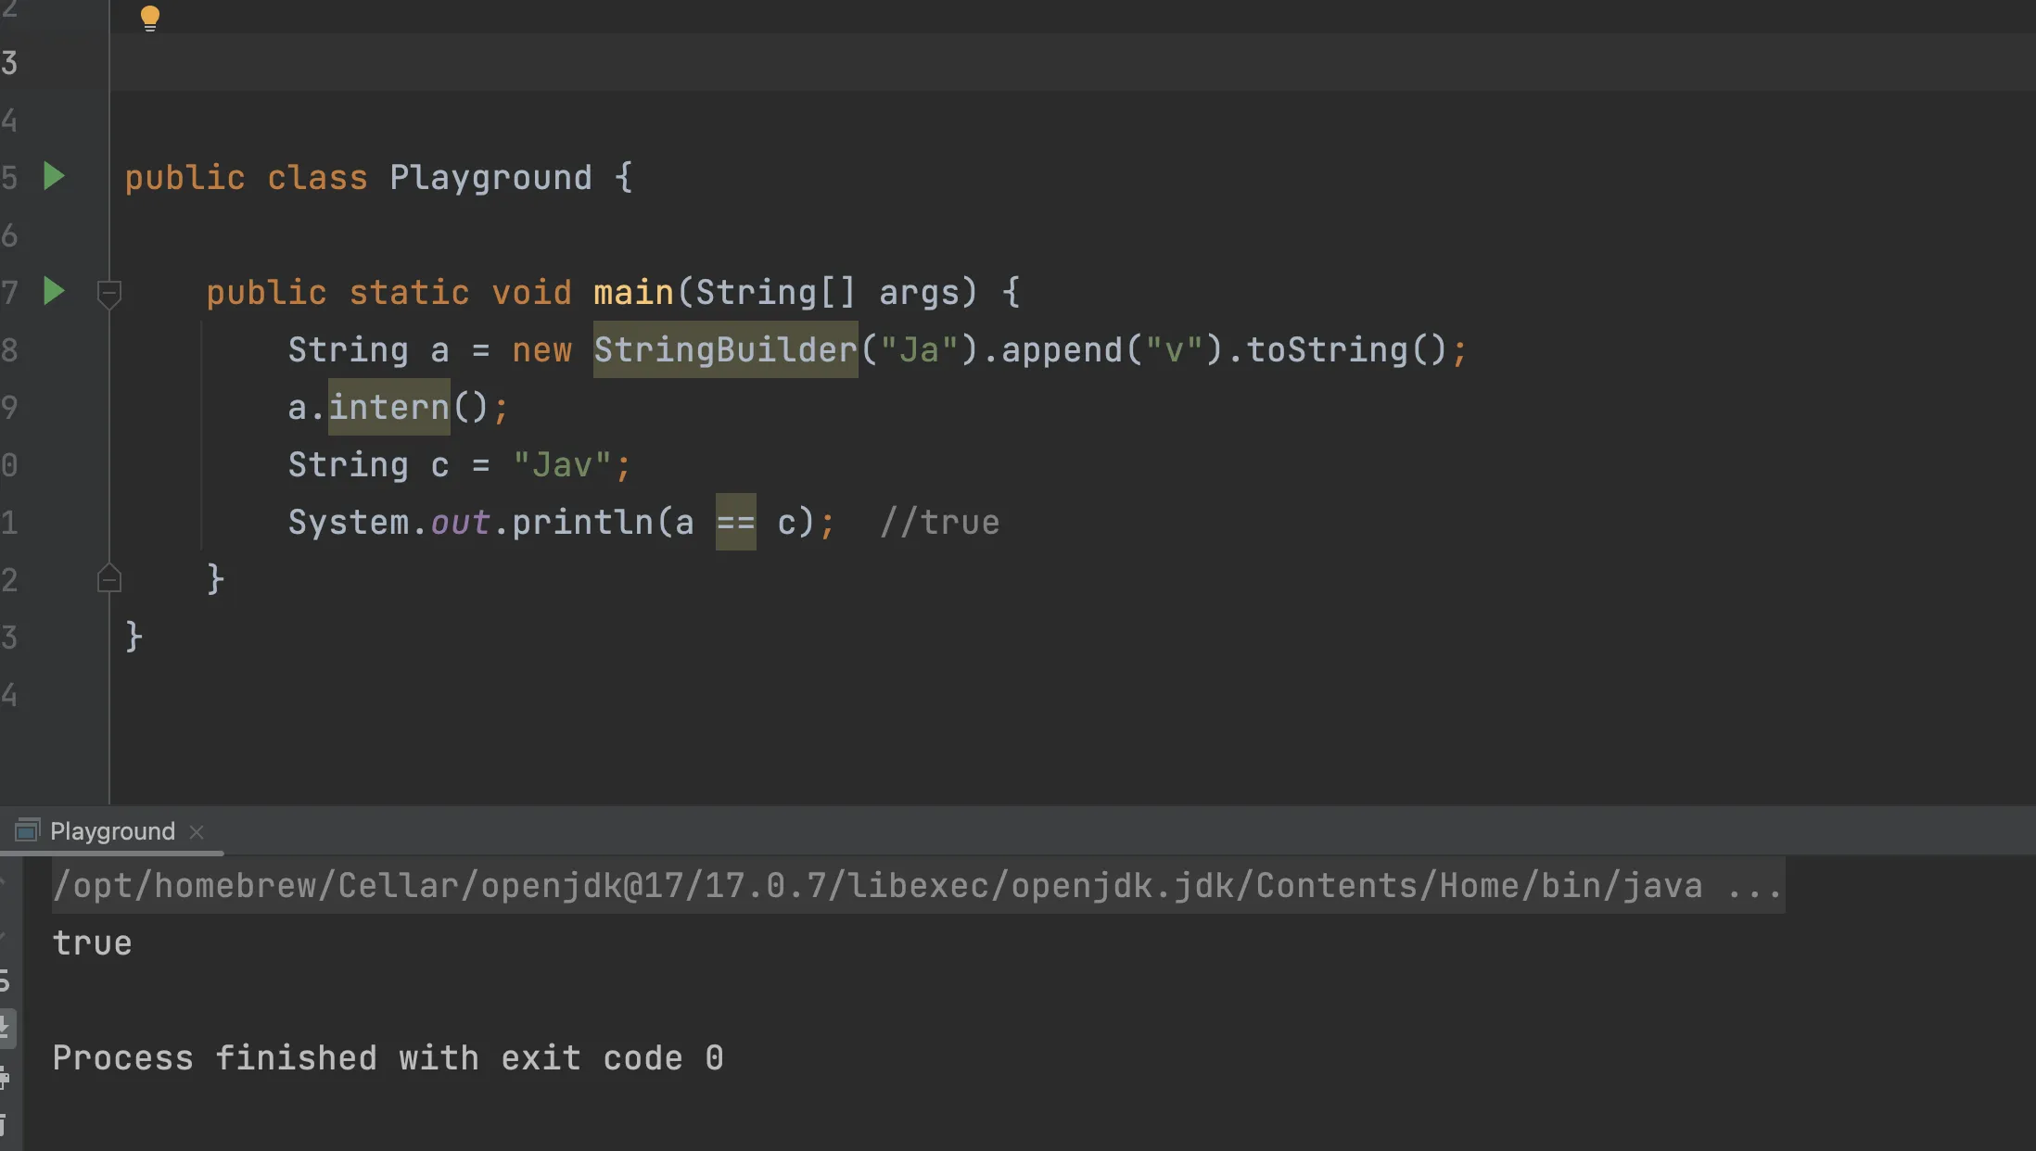2036x1151 pixels.
Task: Select the Playground run tab
Action: click(x=112, y=831)
